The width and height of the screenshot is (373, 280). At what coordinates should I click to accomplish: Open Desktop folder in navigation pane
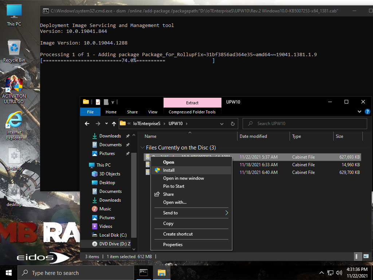click(107, 183)
